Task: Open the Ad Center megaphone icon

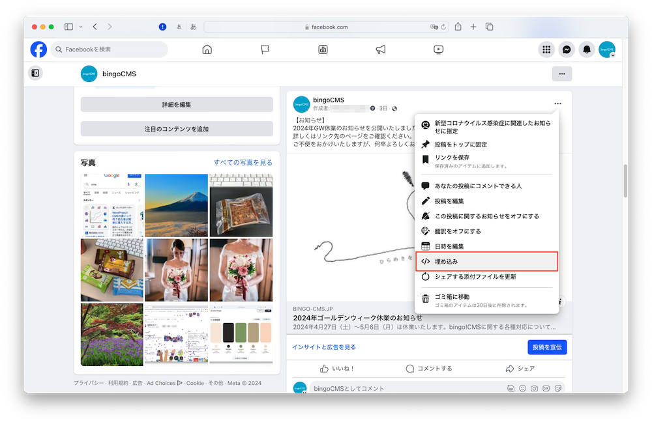Action: (381, 49)
